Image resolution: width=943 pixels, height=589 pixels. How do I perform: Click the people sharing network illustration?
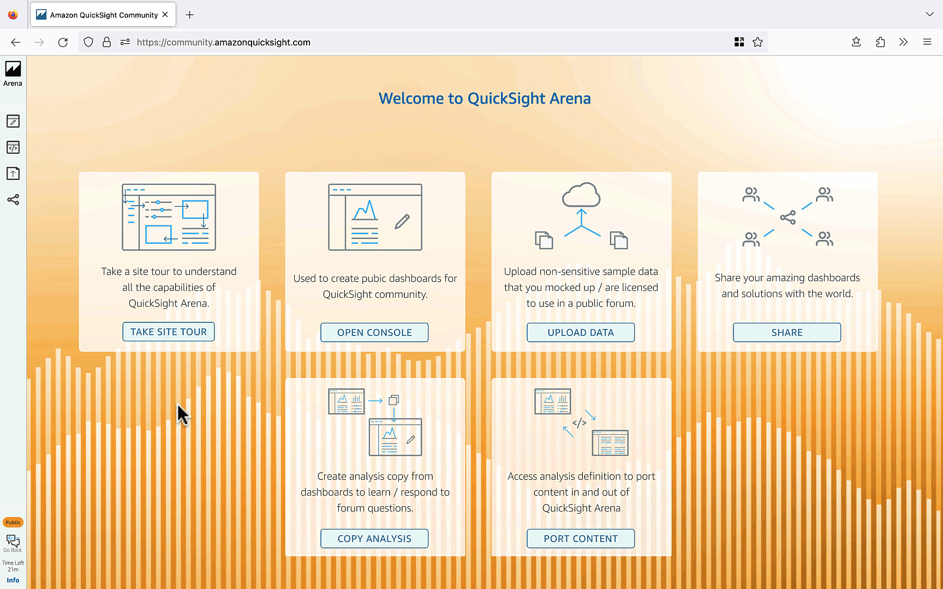[x=787, y=217]
